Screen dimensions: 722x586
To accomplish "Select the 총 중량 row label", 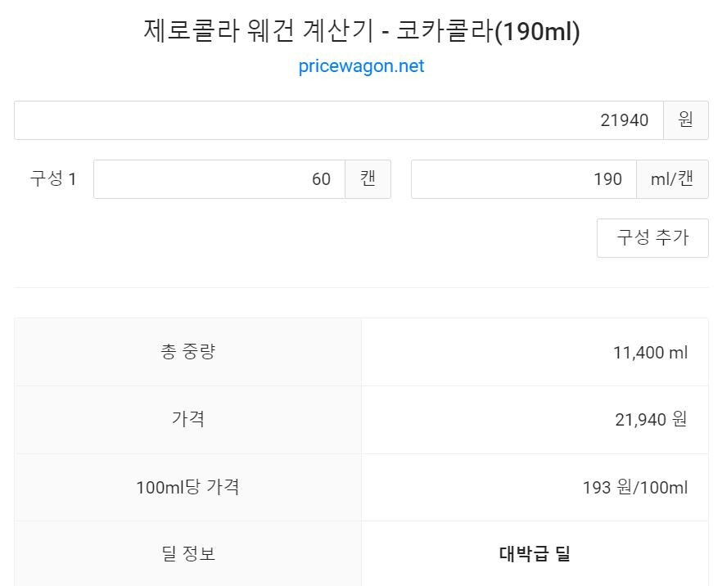I will [x=188, y=352].
